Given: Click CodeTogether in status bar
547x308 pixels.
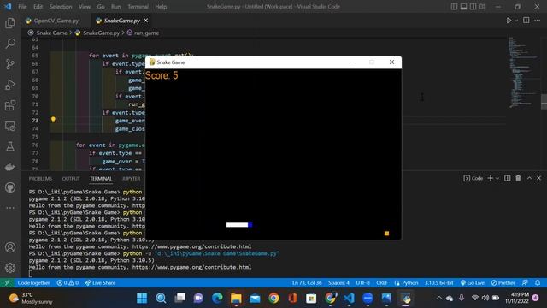Looking at the screenshot, I should tap(33, 283).
